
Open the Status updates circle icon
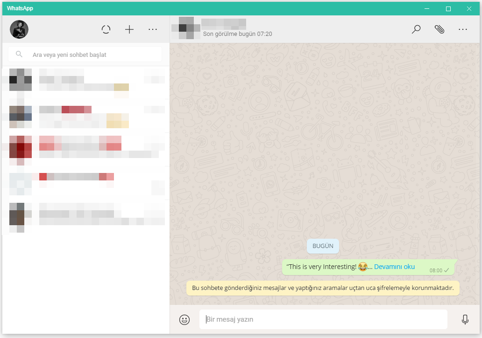(106, 29)
